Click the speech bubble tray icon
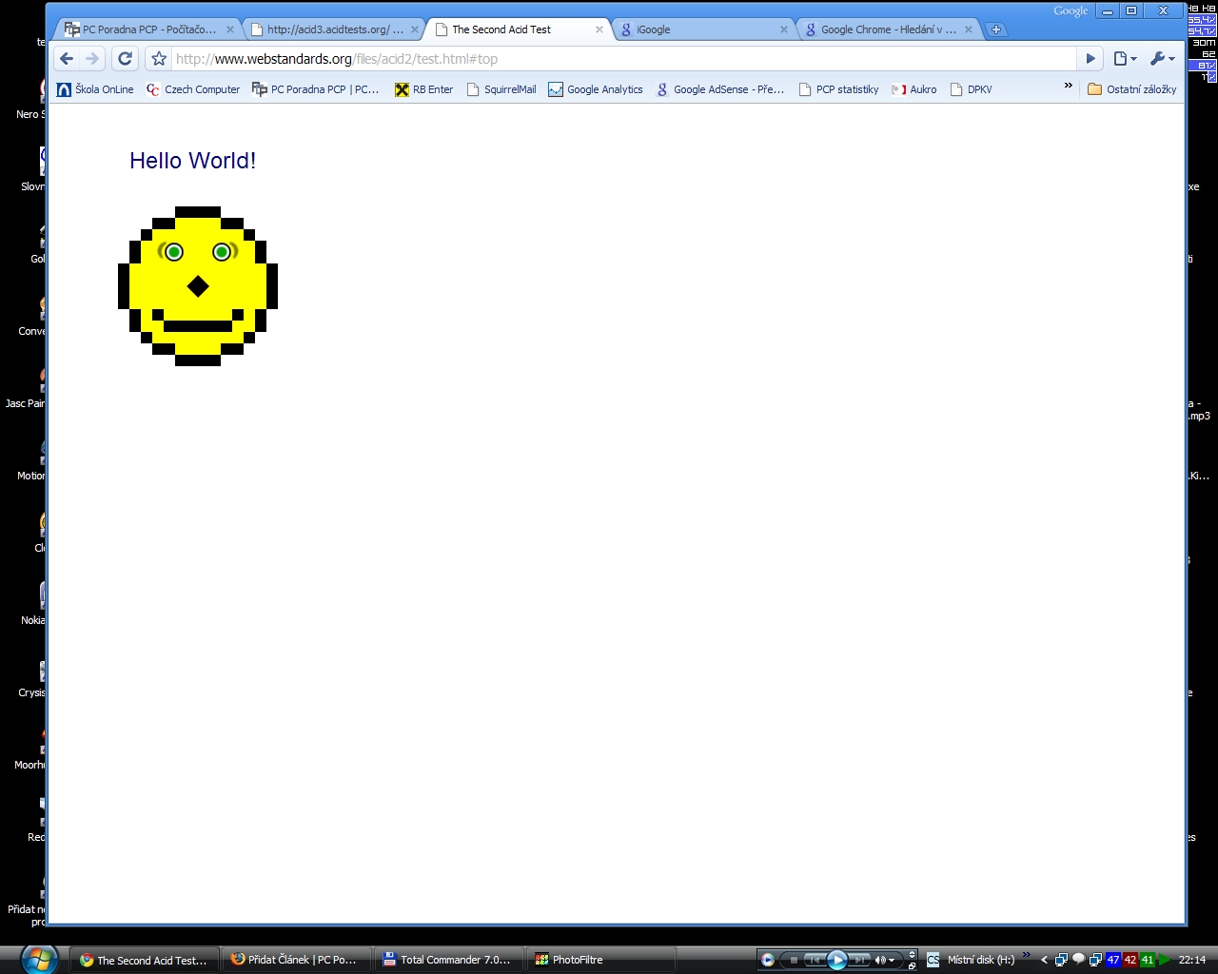The width and height of the screenshot is (1218, 974). (1078, 960)
